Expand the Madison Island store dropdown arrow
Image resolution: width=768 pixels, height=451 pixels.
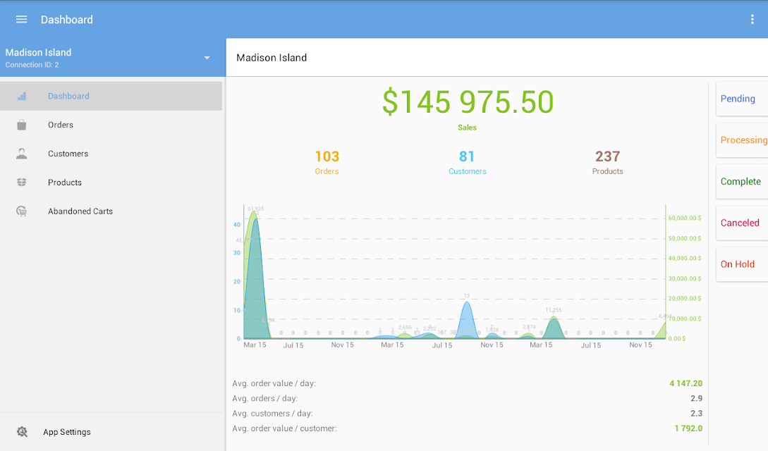point(207,58)
